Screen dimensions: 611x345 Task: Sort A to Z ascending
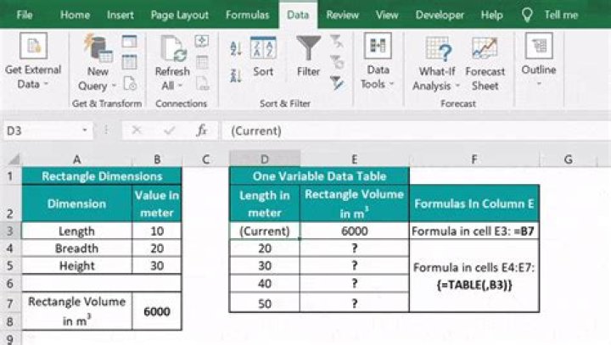click(235, 49)
